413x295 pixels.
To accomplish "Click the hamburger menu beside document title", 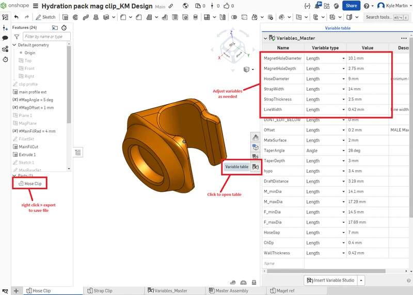I will (x=36, y=6).
